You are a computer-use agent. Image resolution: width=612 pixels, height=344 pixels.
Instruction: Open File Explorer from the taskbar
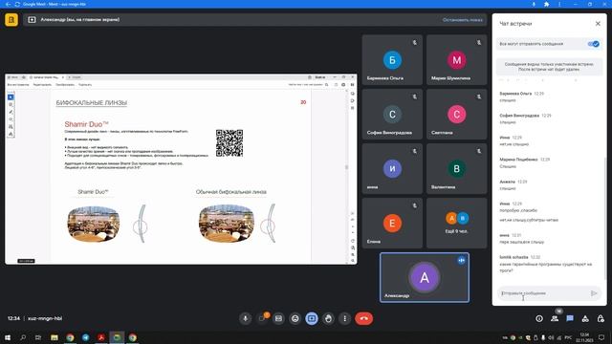coord(55,337)
